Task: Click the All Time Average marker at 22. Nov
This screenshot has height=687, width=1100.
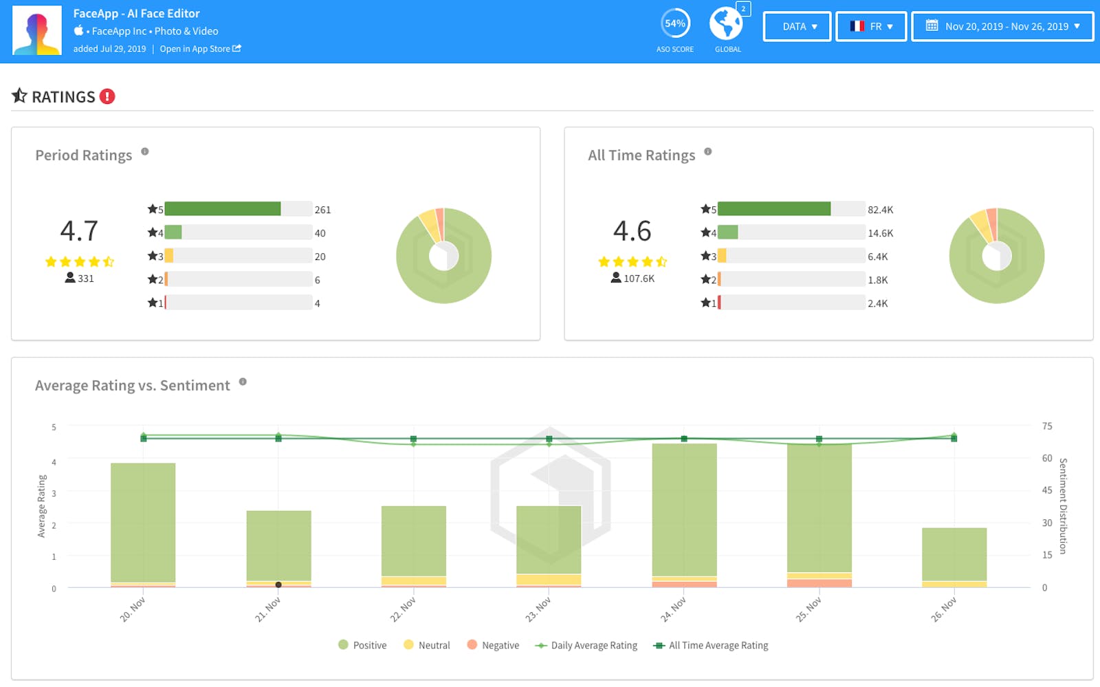Action: click(x=413, y=439)
